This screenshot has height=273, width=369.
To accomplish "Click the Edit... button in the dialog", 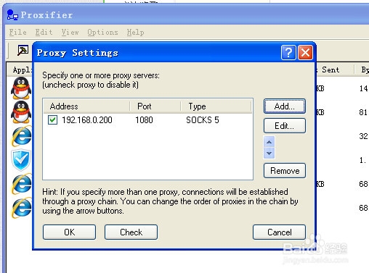I will (x=285, y=126).
